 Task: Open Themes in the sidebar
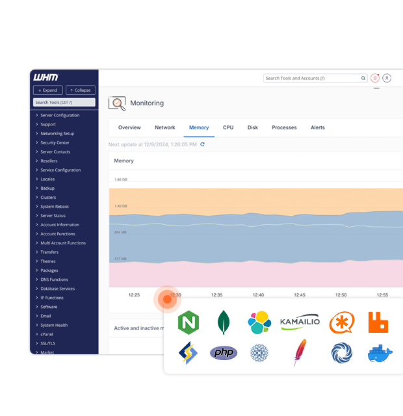pos(47,261)
